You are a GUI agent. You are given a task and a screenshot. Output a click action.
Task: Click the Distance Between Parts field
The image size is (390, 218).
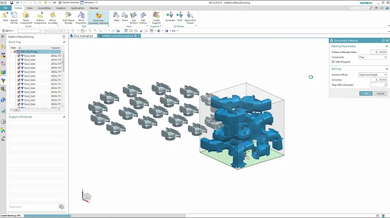pyautogui.click(x=379, y=52)
